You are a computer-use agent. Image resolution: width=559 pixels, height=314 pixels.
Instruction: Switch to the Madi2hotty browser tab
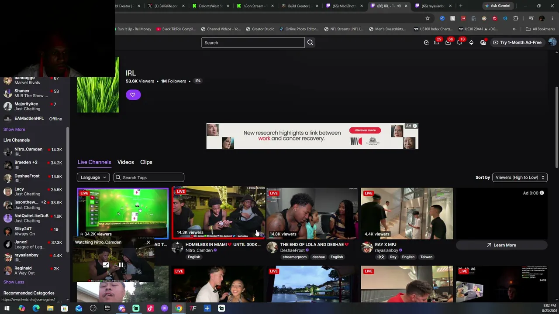click(345, 6)
